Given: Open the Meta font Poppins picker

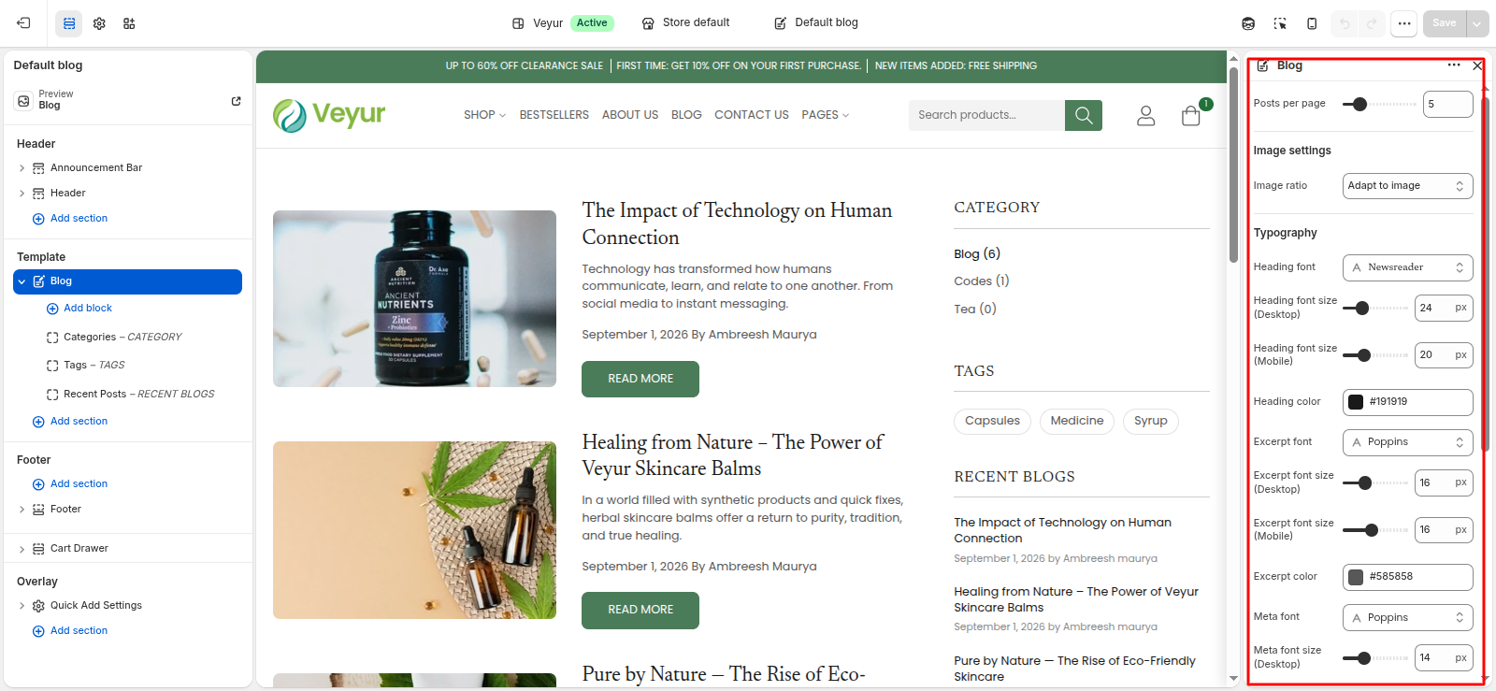Looking at the screenshot, I should 1407,618.
